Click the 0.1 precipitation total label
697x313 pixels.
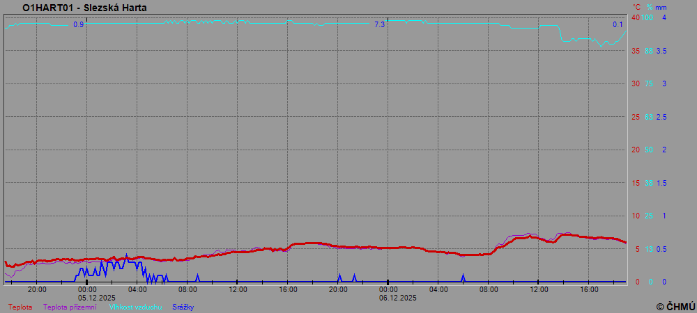pyautogui.click(x=618, y=25)
